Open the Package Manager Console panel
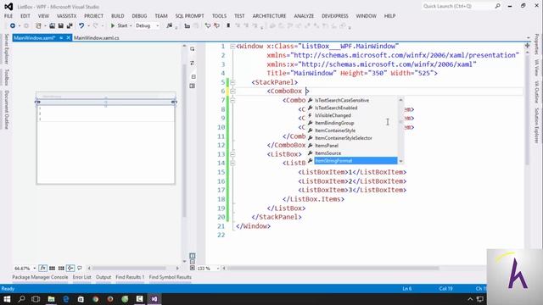The height and width of the screenshot is (305, 543). click(x=40, y=277)
